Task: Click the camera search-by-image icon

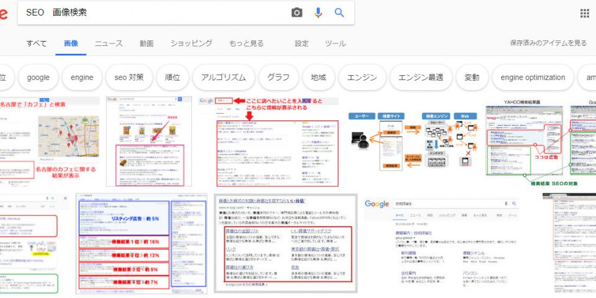Action: coord(297,12)
